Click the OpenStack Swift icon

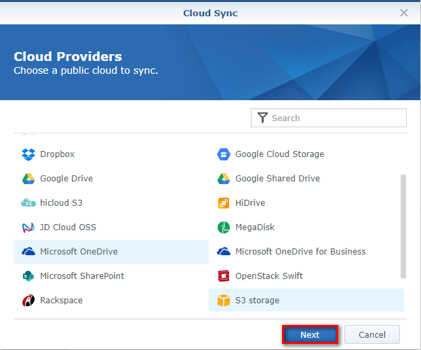point(223,276)
